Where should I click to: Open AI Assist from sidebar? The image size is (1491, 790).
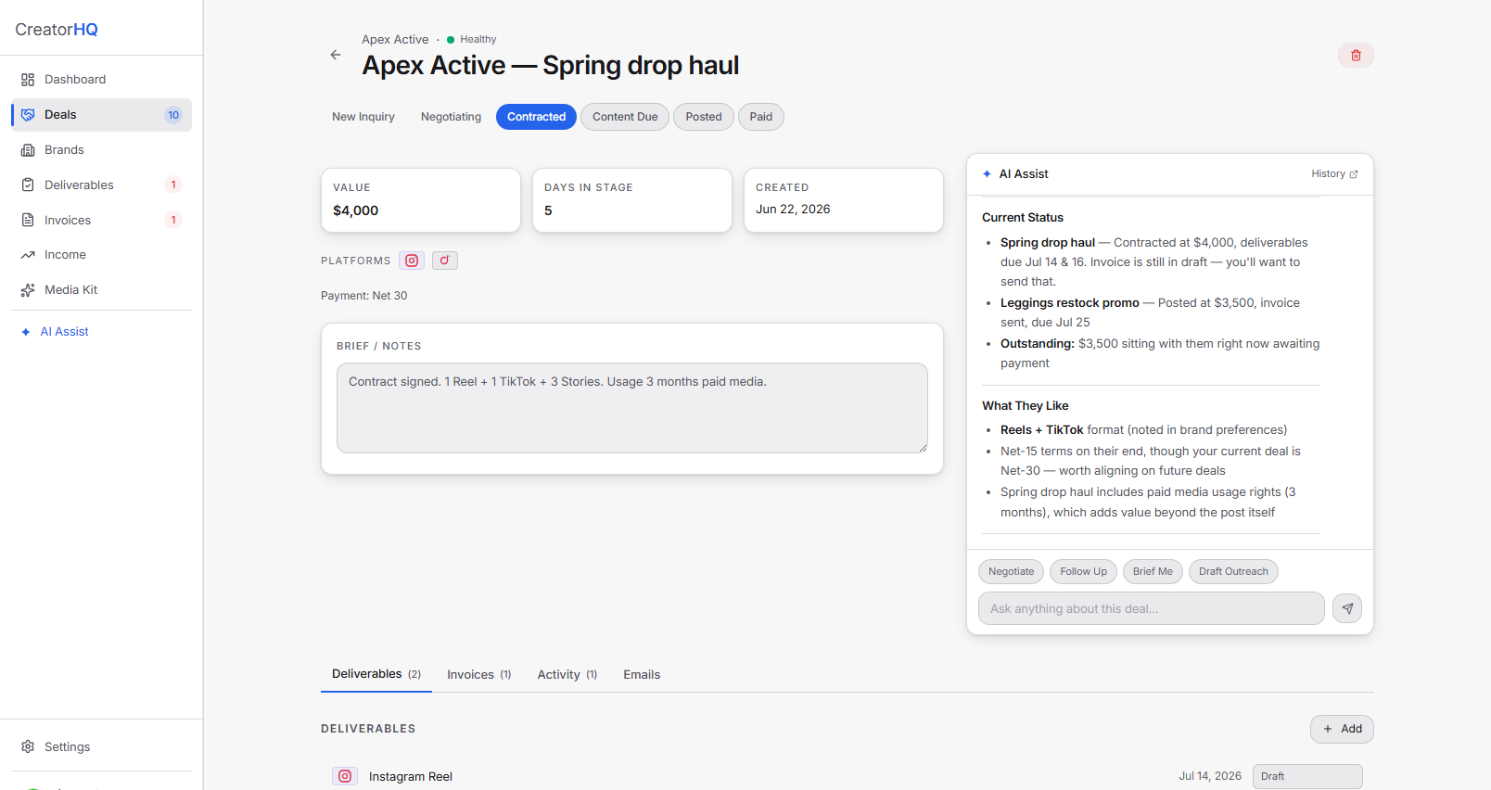coord(102,332)
